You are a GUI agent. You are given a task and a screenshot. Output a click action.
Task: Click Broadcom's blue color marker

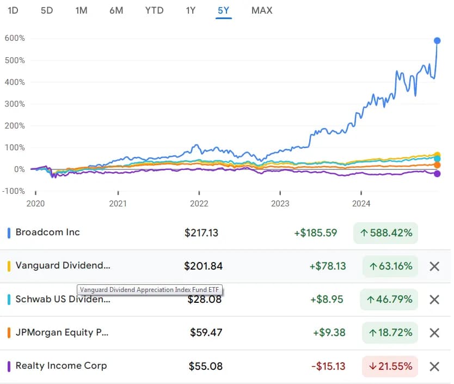(9, 233)
